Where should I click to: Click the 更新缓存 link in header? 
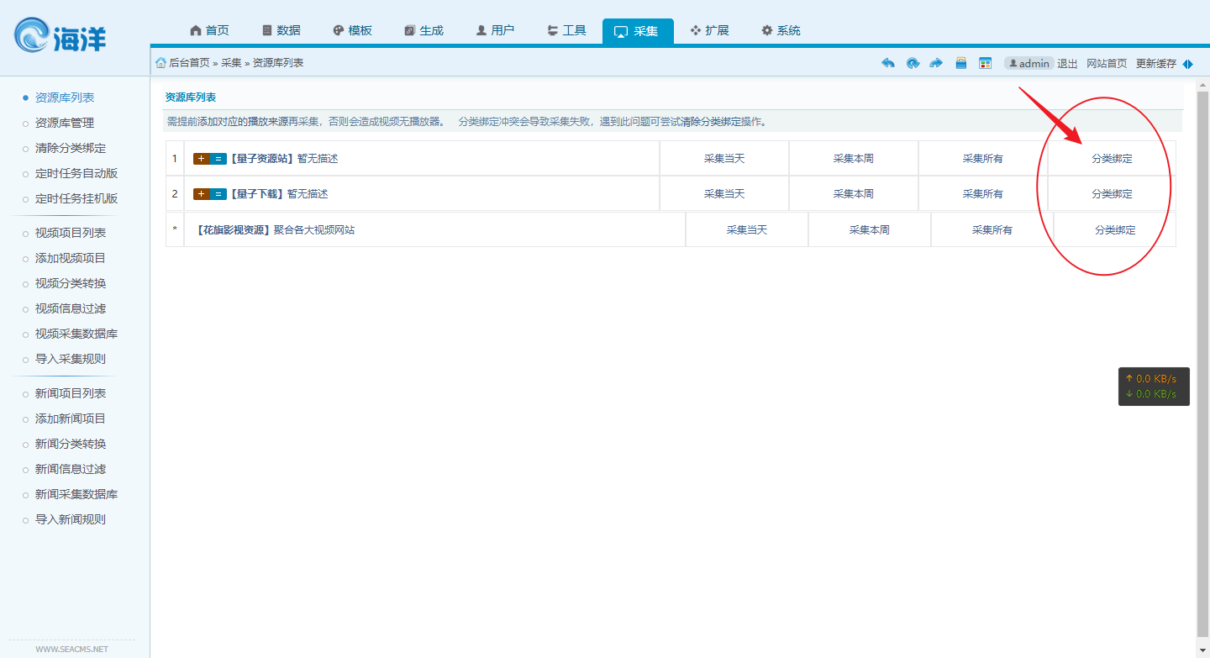[x=1155, y=63]
